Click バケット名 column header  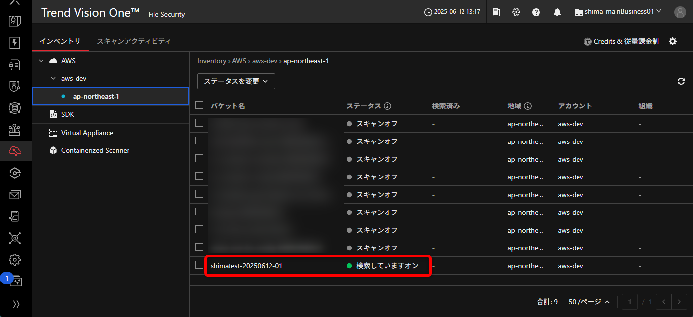228,106
